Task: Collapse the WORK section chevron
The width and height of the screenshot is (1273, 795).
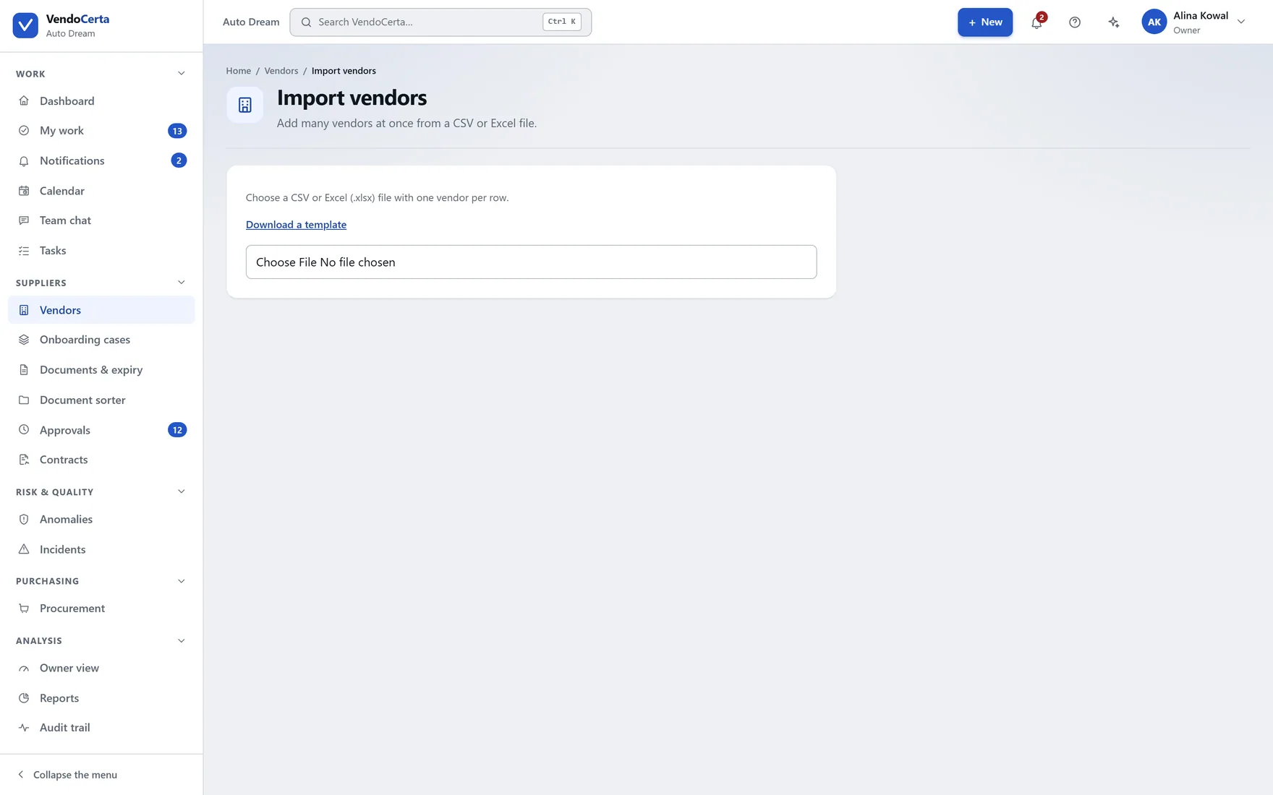Action: pyautogui.click(x=182, y=74)
